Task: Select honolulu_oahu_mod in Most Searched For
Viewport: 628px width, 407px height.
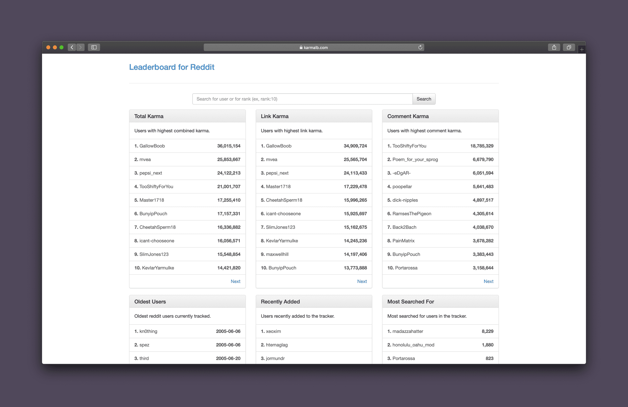Action: click(x=413, y=345)
